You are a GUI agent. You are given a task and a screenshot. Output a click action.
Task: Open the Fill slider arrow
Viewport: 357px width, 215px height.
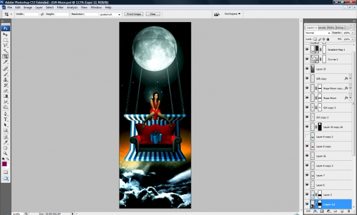click(x=353, y=39)
